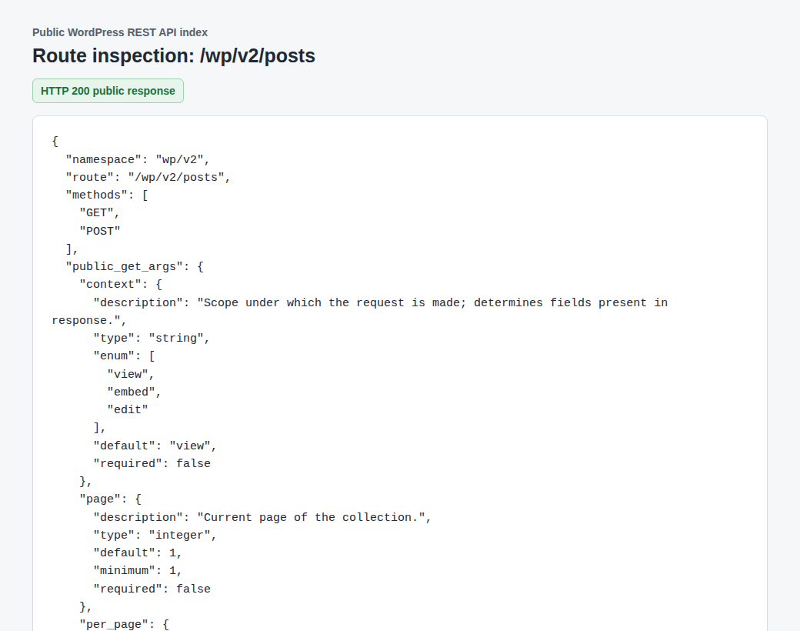Viewport: 800px width, 631px height.
Task: Click the "default": "view" line
Action: tap(155, 446)
